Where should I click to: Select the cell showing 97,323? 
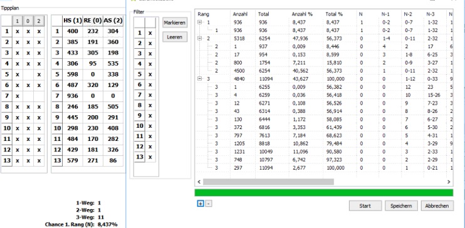point(333,160)
